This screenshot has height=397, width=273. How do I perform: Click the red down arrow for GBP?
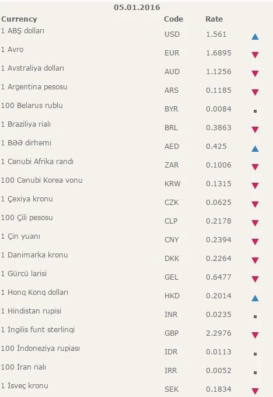click(x=255, y=335)
